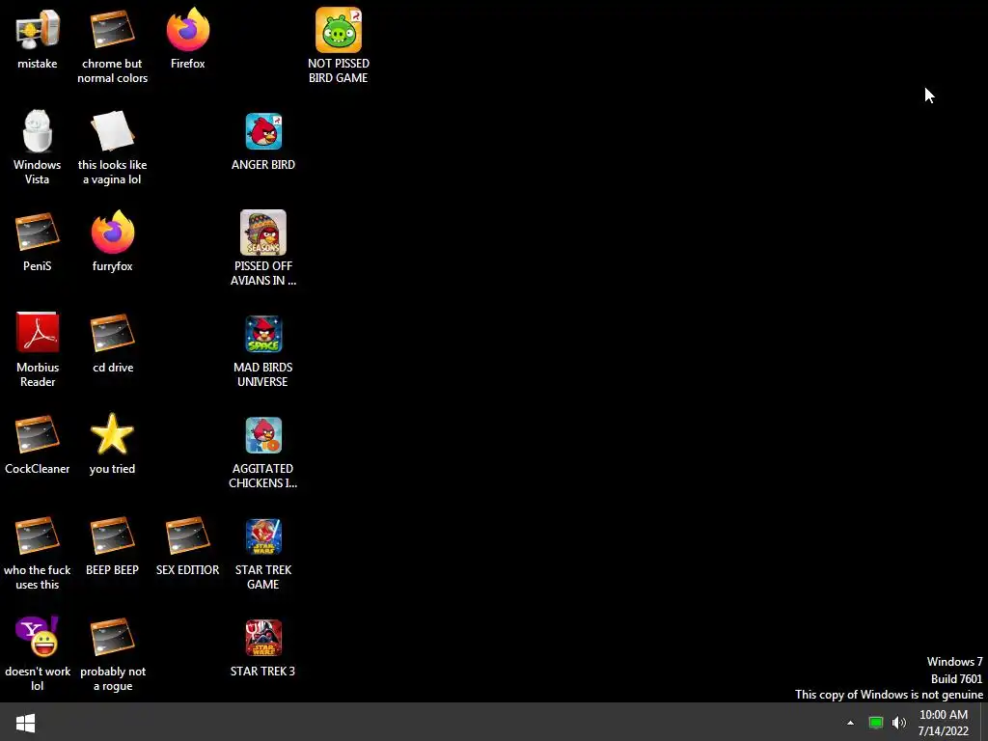Viewport: 988px width, 741px height.
Task: Select 'PISSED OFF AVIANS IN ...' Seasons icon
Action: pos(263,232)
